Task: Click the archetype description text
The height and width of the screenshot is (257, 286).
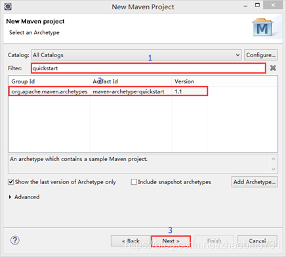Action: pos(79,159)
